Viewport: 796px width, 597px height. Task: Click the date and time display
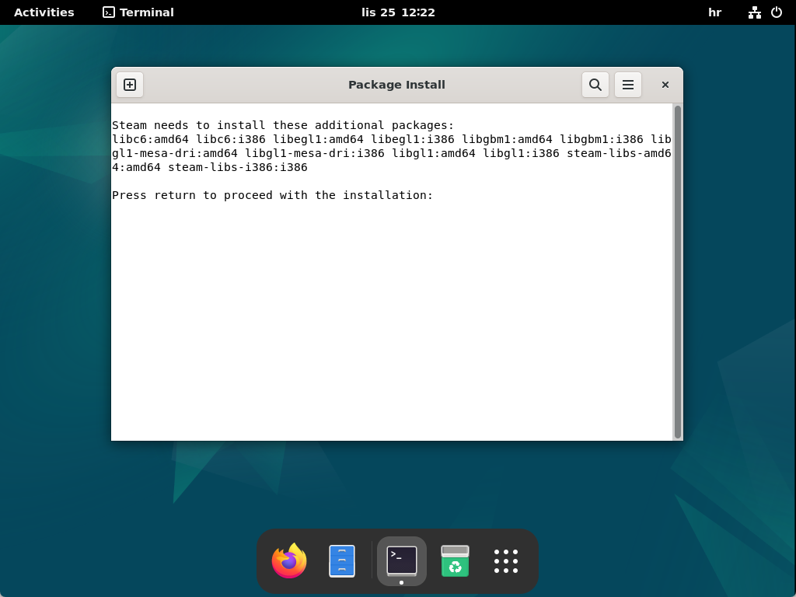(x=397, y=12)
